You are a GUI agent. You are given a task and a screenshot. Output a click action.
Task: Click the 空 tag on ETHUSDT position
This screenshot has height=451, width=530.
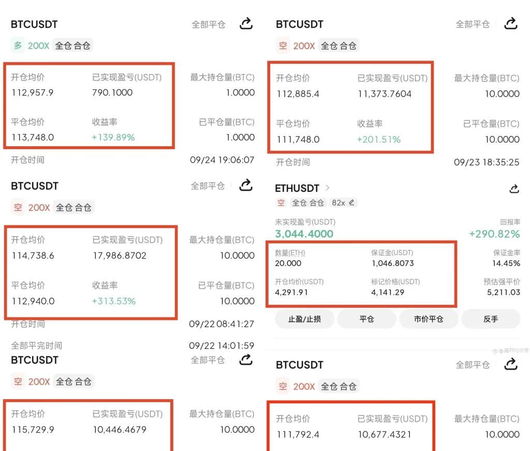click(281, 203)
